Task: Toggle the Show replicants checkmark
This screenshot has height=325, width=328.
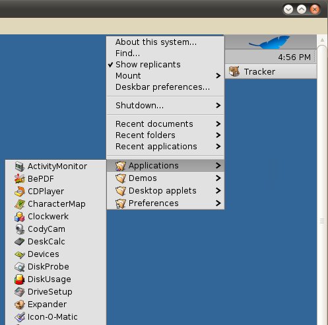Action: pos(110,65)
